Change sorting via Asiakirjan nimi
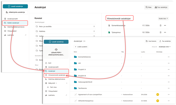 coord(164,47)
